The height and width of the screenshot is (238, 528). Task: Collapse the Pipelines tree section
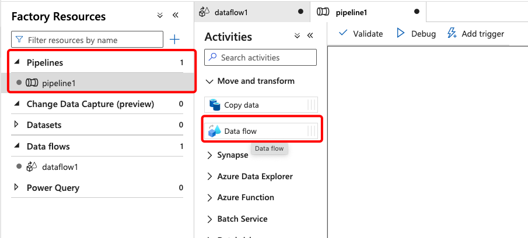(x=16, y=62)
